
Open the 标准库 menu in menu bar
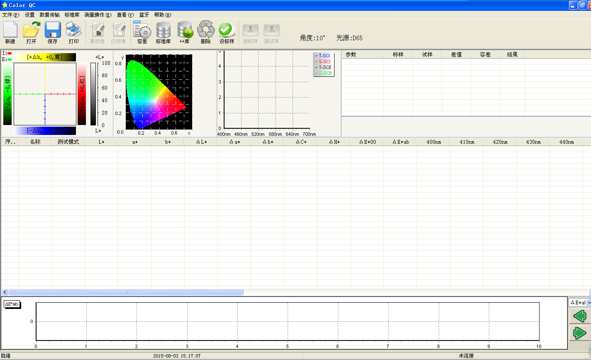tap(72, 15)
